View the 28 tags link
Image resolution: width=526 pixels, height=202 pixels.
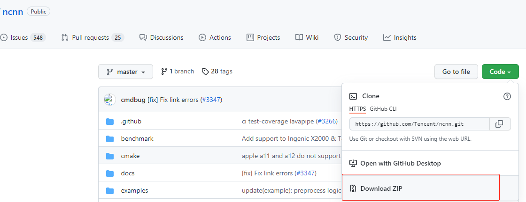coord(217,71)
